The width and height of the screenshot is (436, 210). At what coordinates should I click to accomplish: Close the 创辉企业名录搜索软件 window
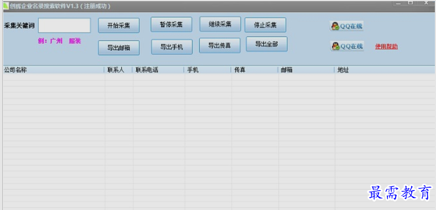pos(425,3)
